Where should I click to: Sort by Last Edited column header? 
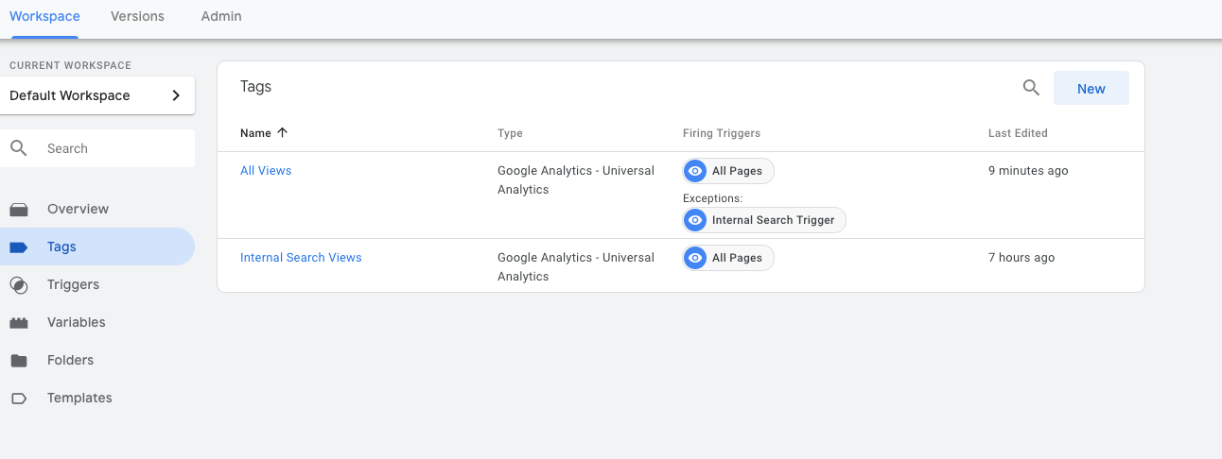(1017, 133)
